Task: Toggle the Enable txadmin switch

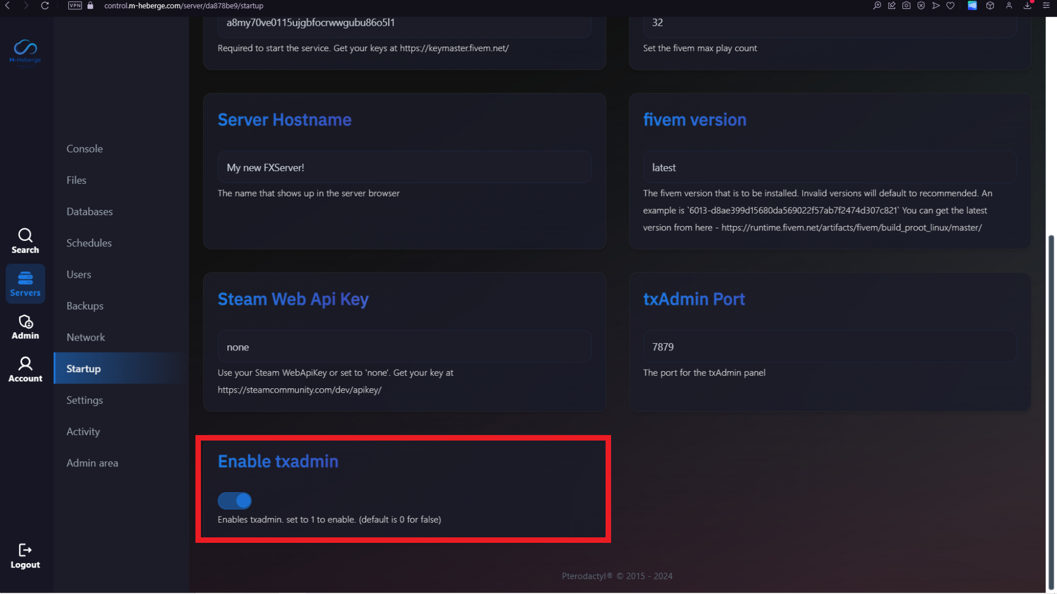Action: click(x=235, y=501)
